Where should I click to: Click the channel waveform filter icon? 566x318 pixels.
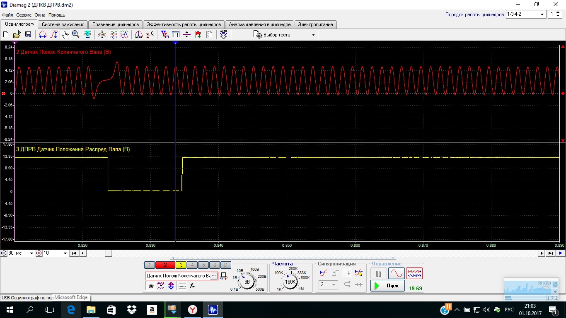161,286
